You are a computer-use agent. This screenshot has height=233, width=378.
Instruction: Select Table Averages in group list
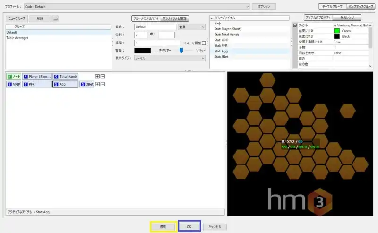tap(17, 38)
